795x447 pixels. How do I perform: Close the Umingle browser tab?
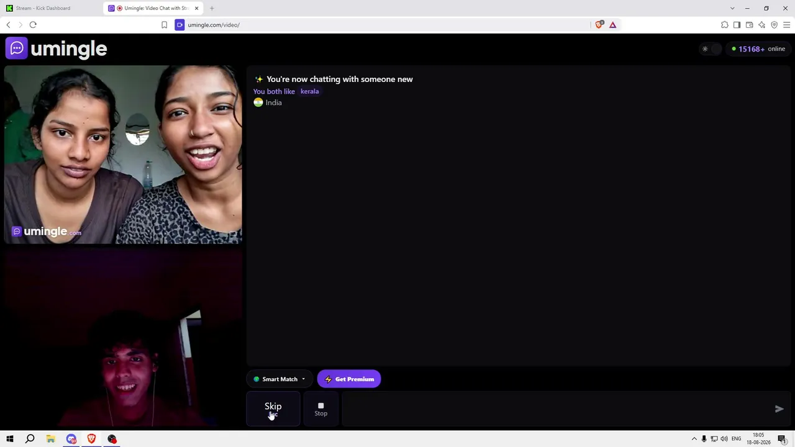coord(197,8)
